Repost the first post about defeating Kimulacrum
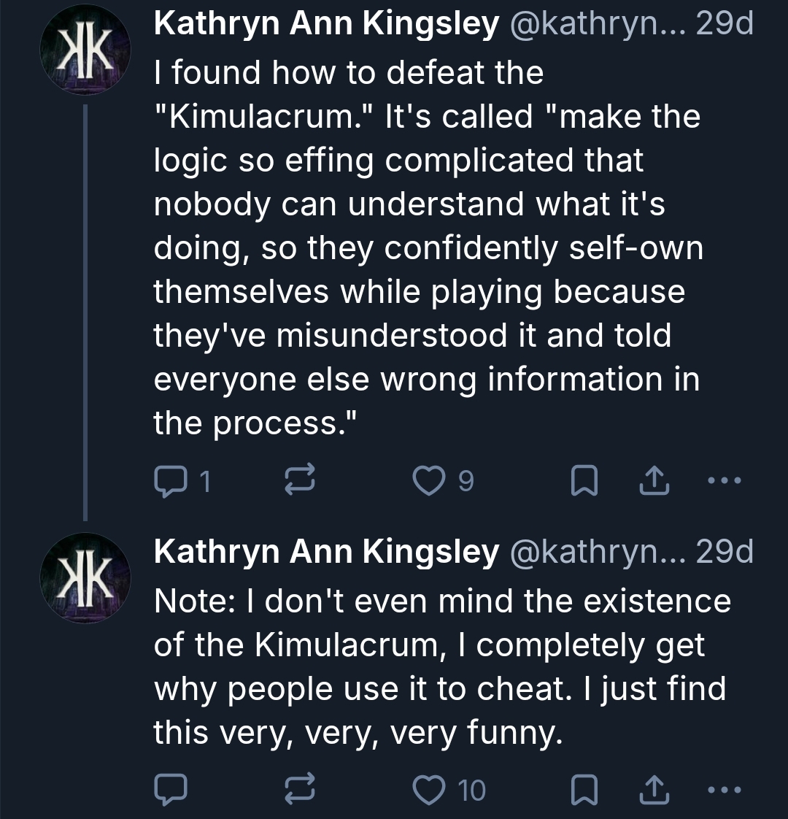This screenshot has width=788, height=819. click(x=300, y=479)
